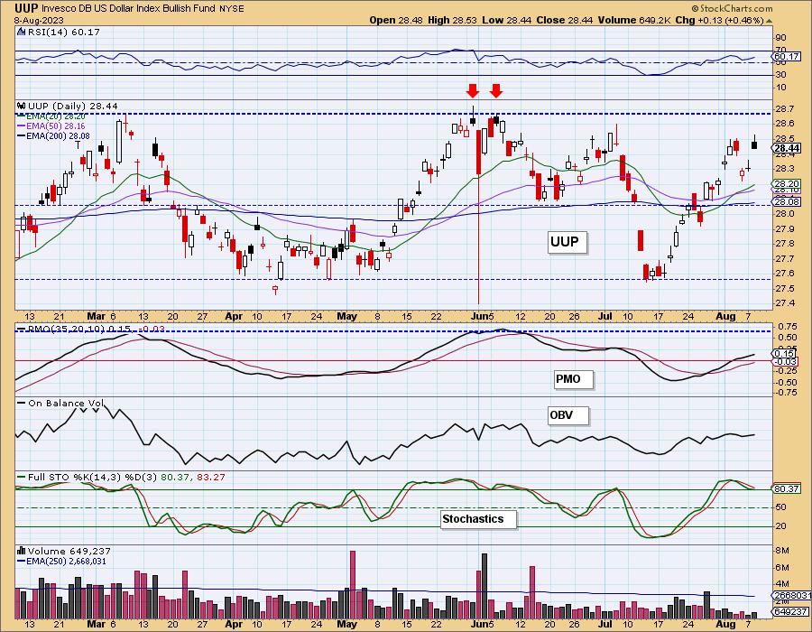The width and height of the screenshot is (812, 632).
Task: Click the 28.7 price axis label
Action: click(x=786, y=108)
